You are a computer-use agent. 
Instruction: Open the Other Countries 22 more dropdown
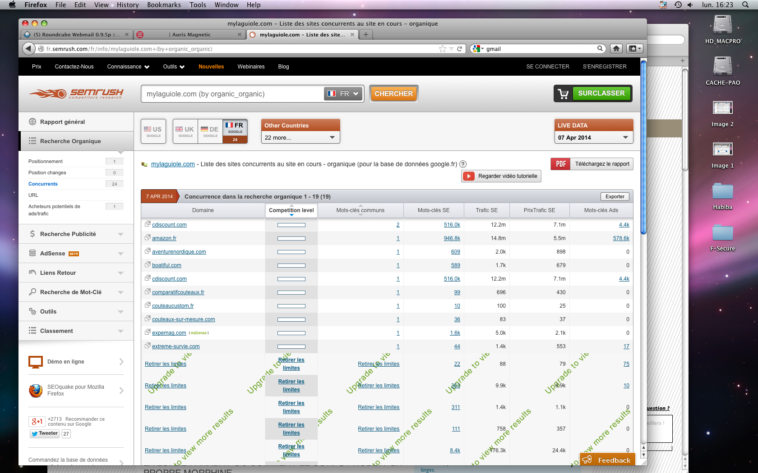click(x=300, y=137)
